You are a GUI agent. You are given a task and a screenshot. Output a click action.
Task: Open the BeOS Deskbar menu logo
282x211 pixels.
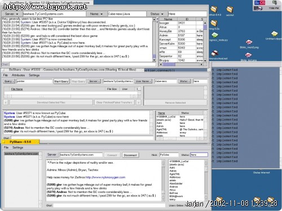pyautogui.click(x=260, y=3)
